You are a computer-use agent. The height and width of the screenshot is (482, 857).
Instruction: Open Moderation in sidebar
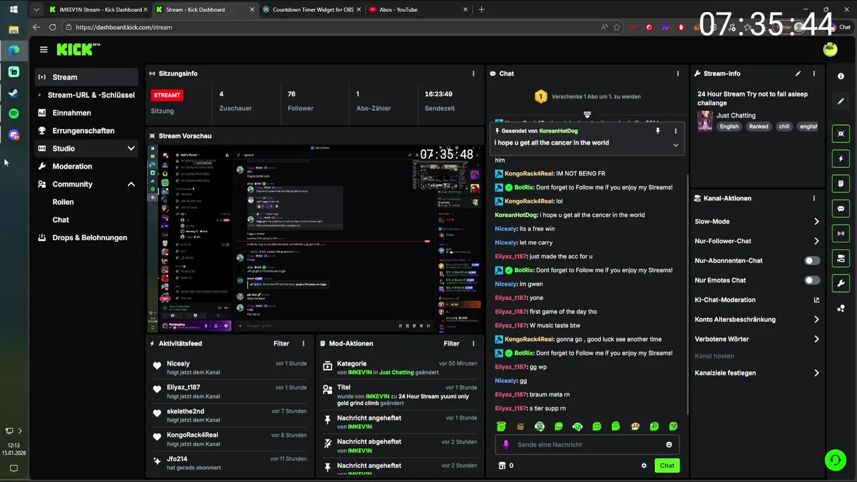(x=88, y=166)
